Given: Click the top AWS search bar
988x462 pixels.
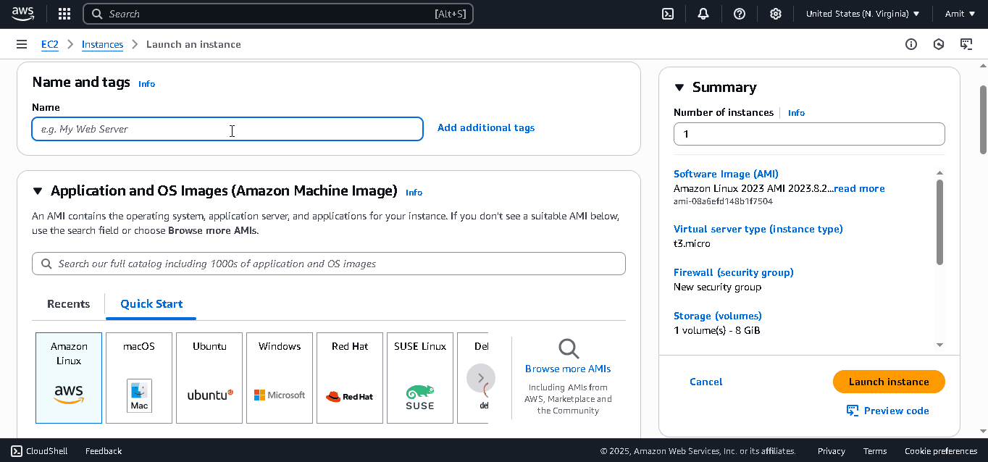Looking at the screenshot, I should pos(278,14).
